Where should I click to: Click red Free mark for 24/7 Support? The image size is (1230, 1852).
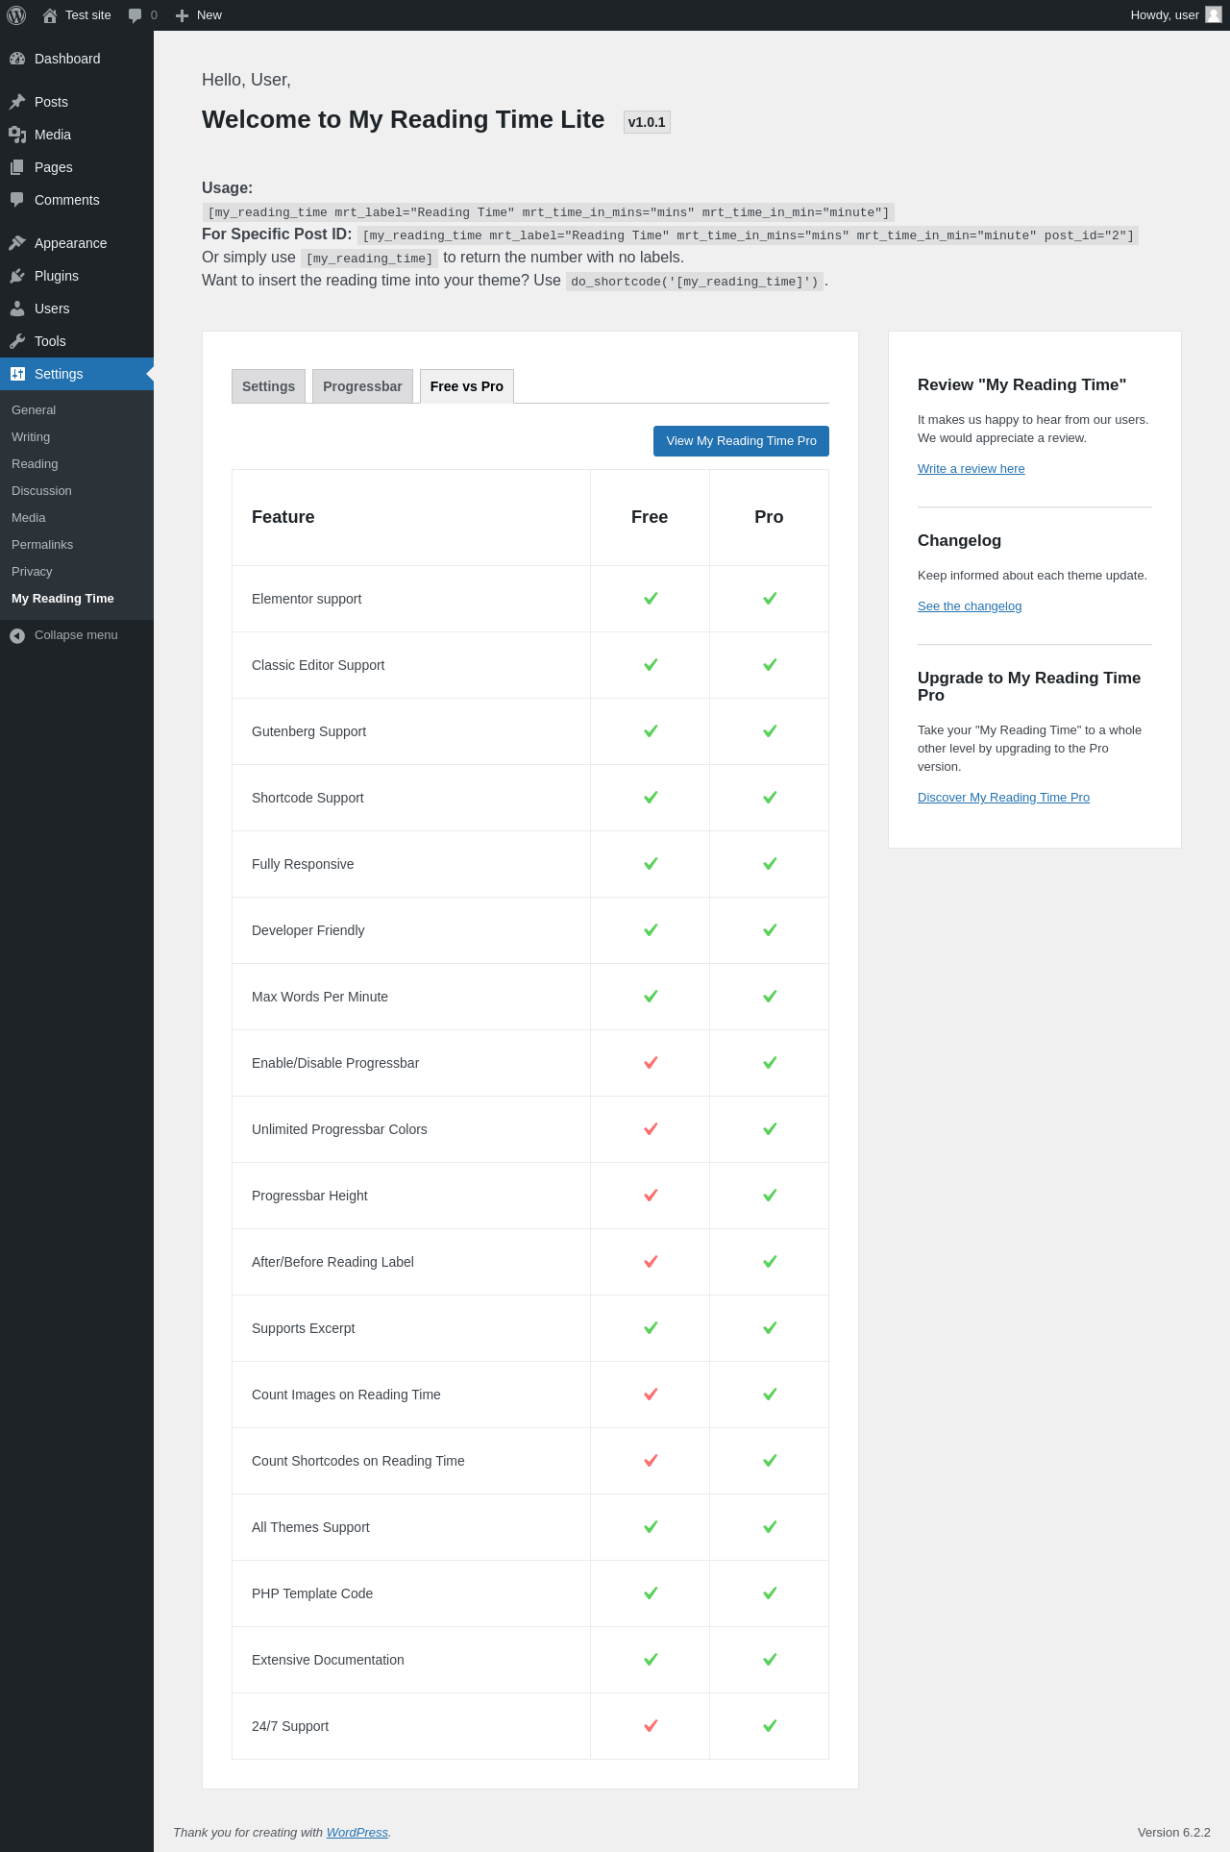[651, 1726]
